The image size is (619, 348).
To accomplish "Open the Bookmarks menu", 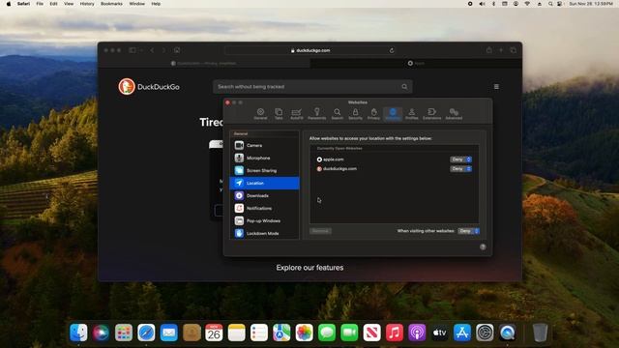I will pos(111,4).
